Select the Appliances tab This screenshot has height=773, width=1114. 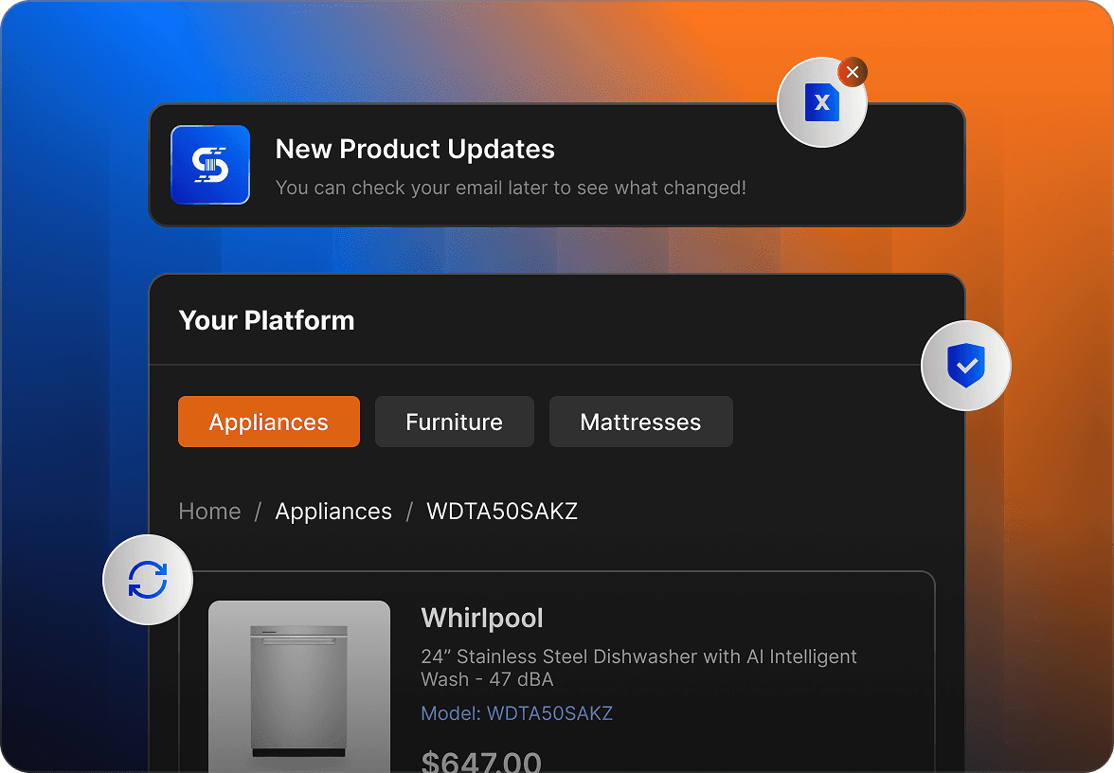pyautogui.click(x=269, y=422)
